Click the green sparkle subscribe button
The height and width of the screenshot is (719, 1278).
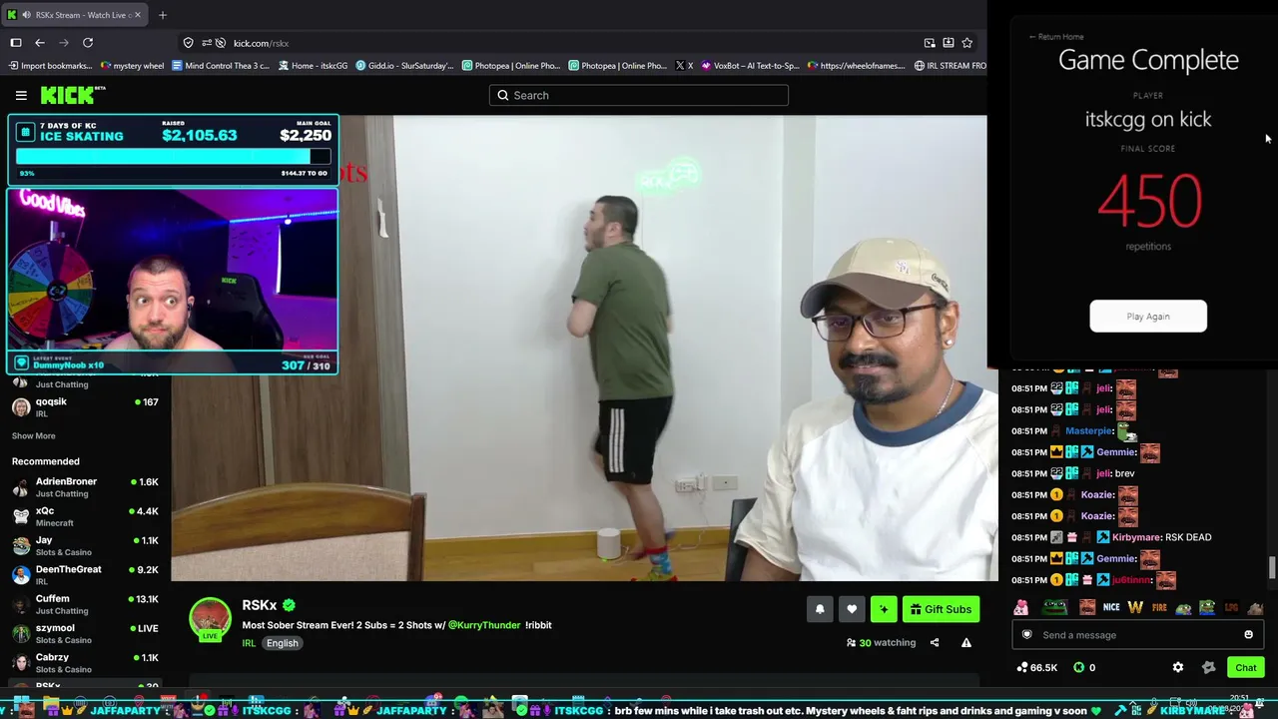click(884, 609)
